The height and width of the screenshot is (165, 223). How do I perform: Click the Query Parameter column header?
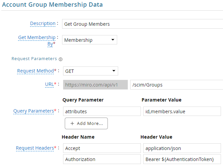pos(83,100)
